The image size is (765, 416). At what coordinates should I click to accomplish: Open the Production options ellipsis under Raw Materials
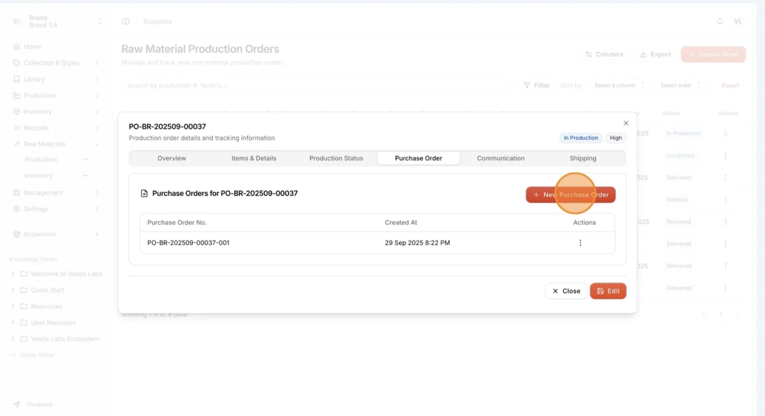pos(86,159)
